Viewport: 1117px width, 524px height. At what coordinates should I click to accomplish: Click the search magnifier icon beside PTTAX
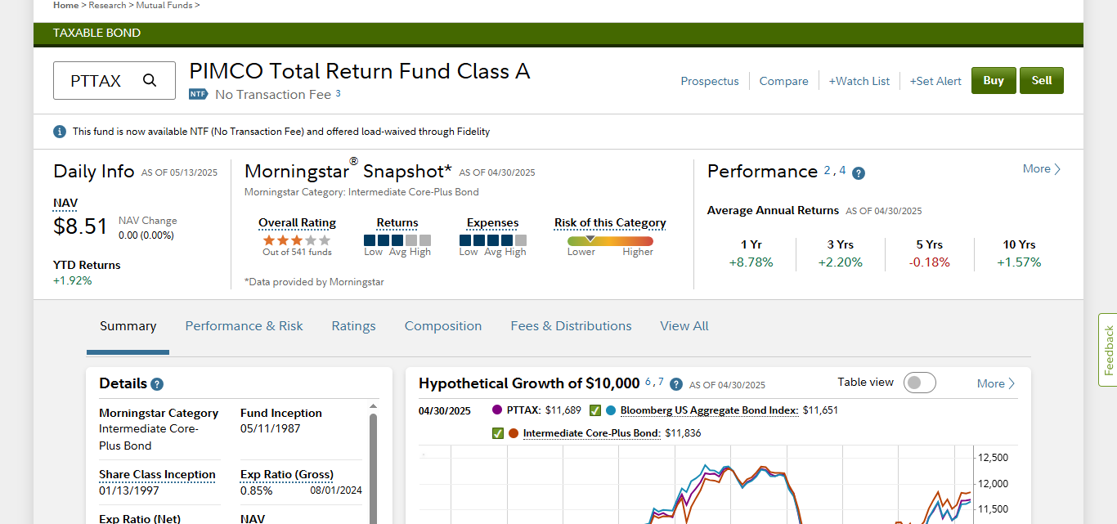click(150, 80)
